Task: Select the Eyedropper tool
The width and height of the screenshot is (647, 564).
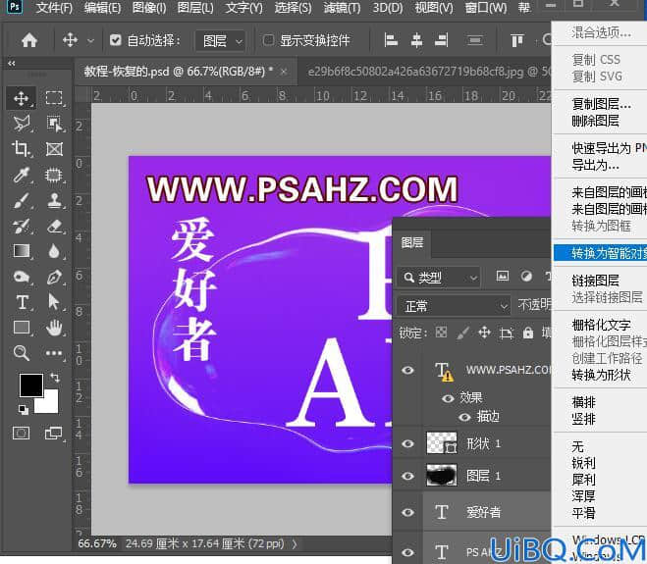Action: coord(21,175)
